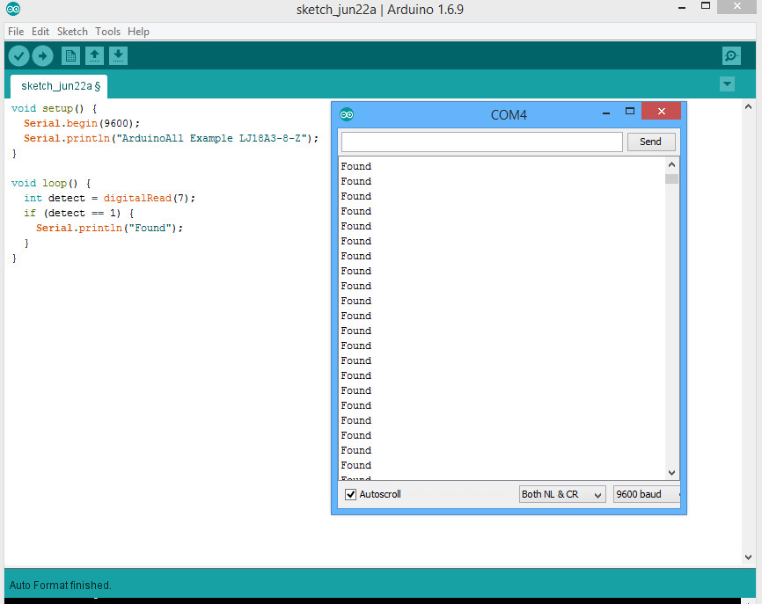Click the 'Auto Format finished.' status message
The width and height of the screenshot is (762, 604).
coord(60,585)
